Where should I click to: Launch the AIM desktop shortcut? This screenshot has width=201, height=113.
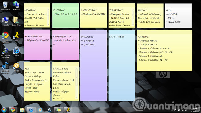16,36
